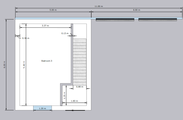
Task: Click the 5.00 m top dimension label
Action: [x=53, y=10]
